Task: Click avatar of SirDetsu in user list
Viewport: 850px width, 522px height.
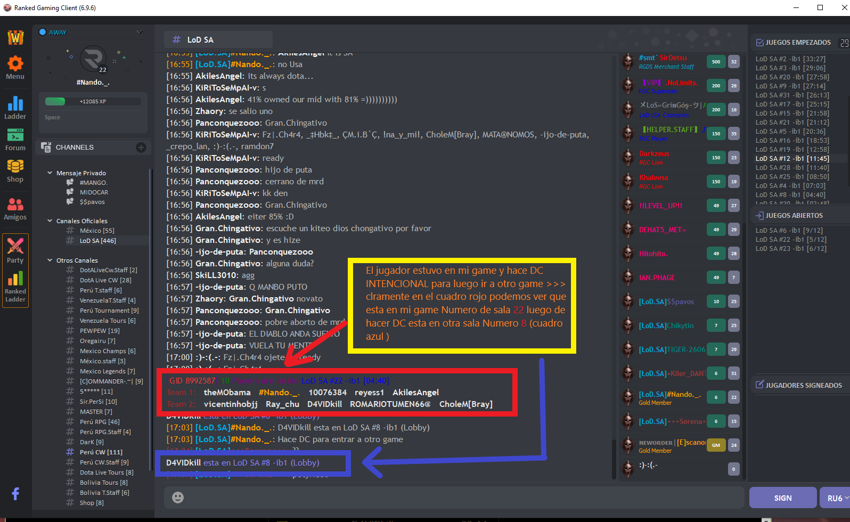Action: tap(628, 62)
